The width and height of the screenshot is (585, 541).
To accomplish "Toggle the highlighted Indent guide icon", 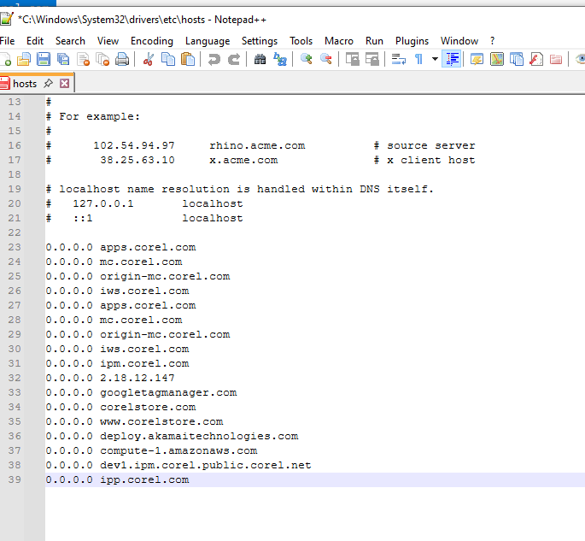I will click(x=452, y=59).
